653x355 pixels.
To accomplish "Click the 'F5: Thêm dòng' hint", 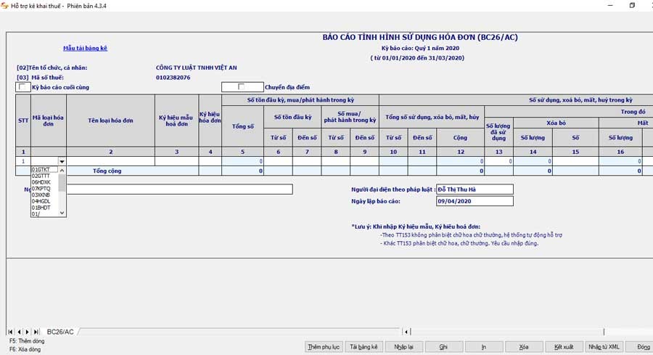I will tap(27, 340).
